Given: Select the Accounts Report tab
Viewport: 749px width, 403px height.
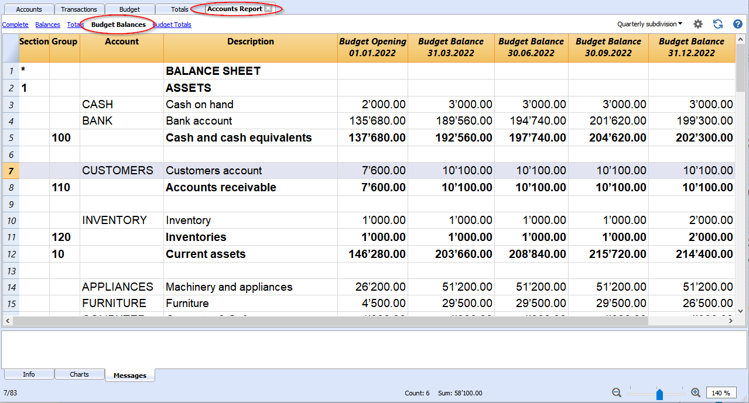Looking at the screenshot, I should tap(234, 9).
